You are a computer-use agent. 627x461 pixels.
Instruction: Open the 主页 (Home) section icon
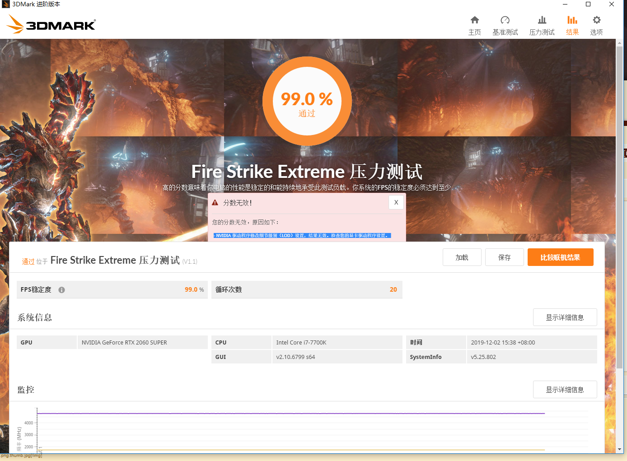click(x=475, y=25)
